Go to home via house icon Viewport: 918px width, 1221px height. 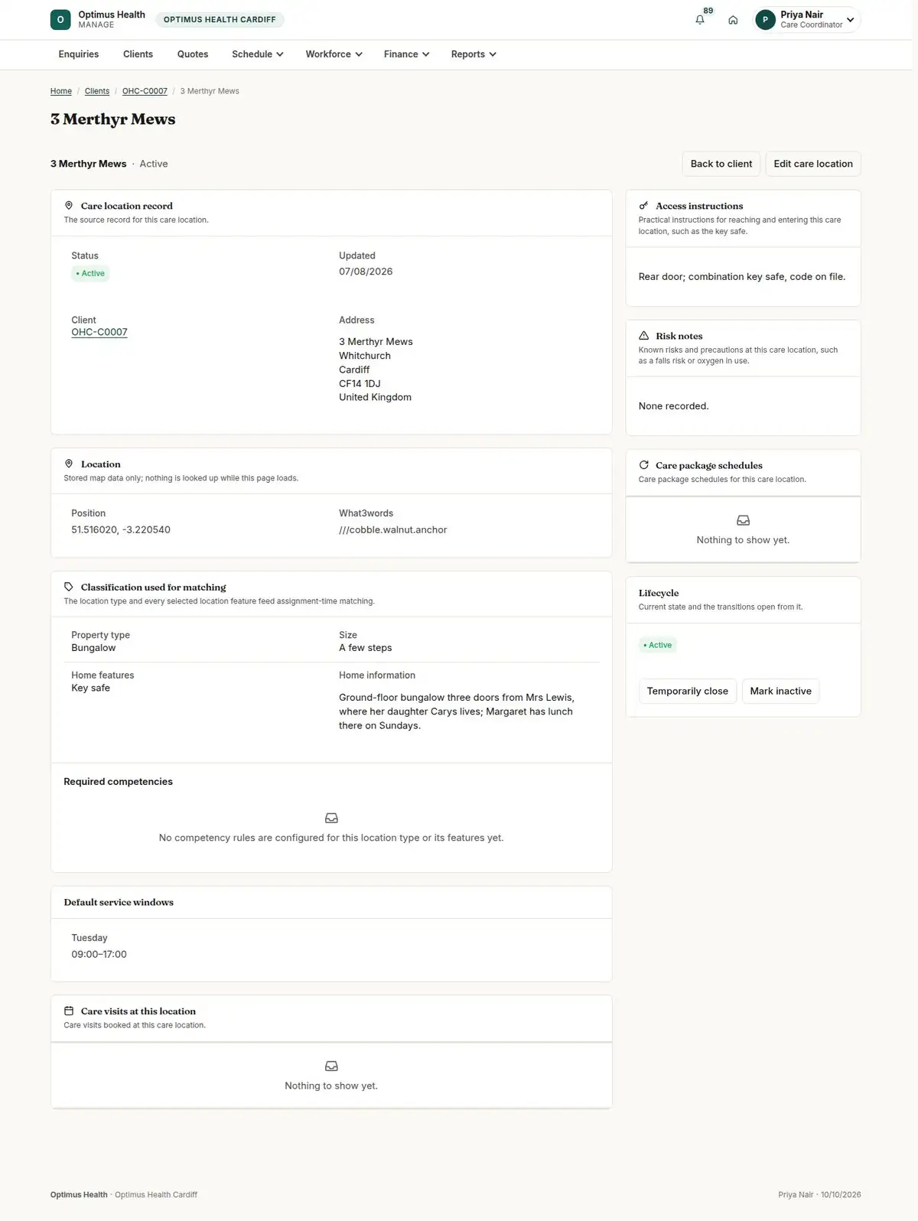point(733,20)
